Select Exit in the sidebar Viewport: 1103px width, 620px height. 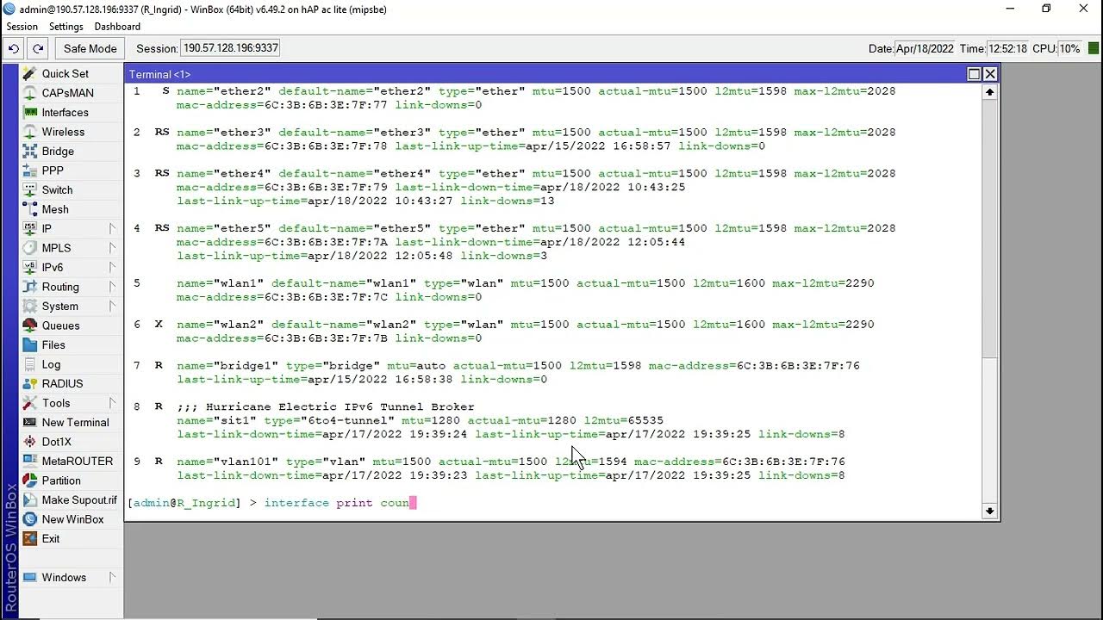(x=51, y=538)
